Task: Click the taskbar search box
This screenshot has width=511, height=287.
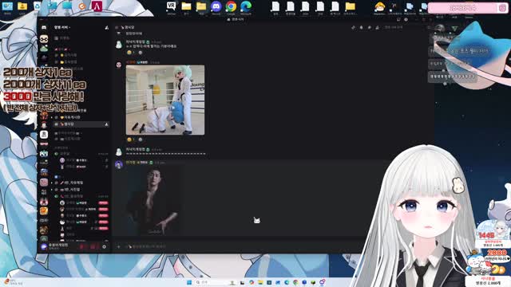Action: (215, 282)
